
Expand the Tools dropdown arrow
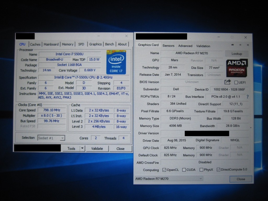click(82, 149)
